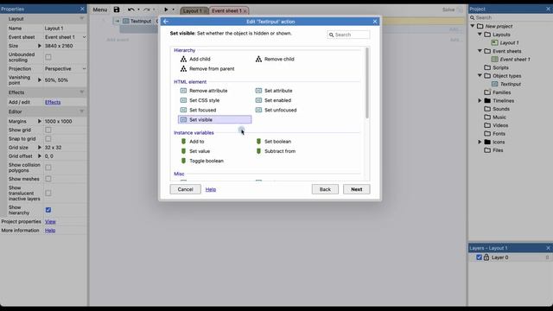Open the Effects link in Properties
The image size is (553, 311).
[x=53, y=102]
